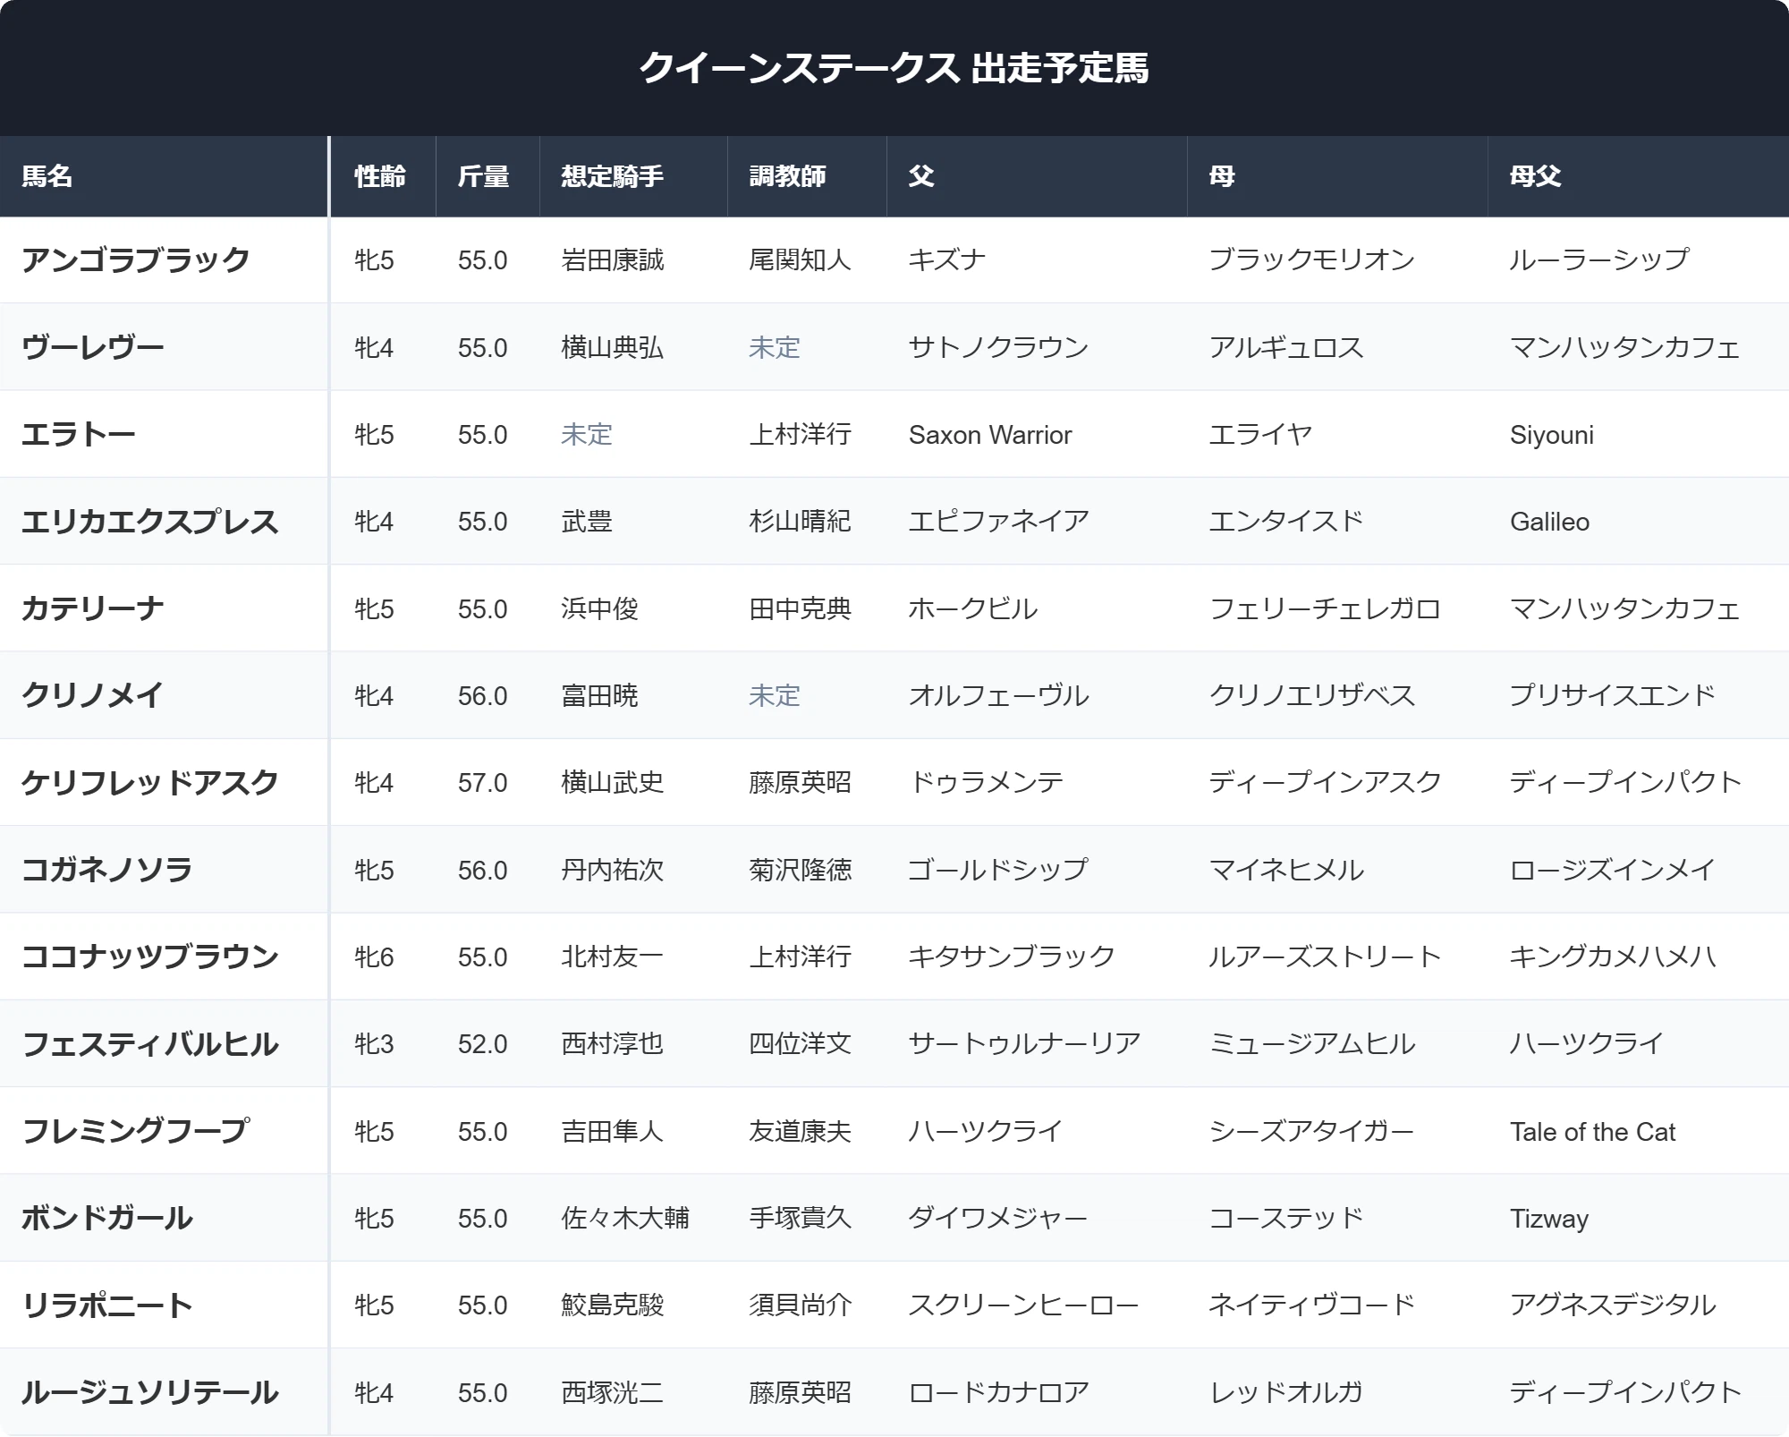This screenshot has height=1437, width=1789.
Task: Click weight 57.0 in ケリフレッドアスク row
Action: click(x=483, y=783)
